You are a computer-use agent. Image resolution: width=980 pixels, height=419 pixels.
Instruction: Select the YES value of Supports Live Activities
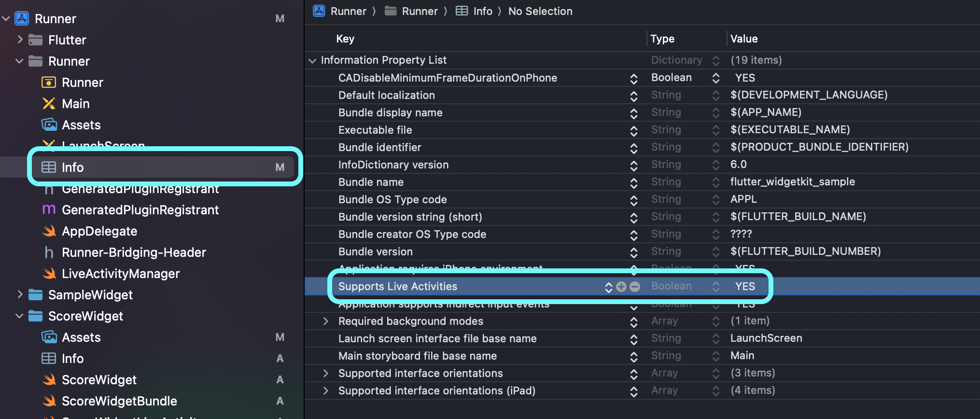click(x=745, y=286)
